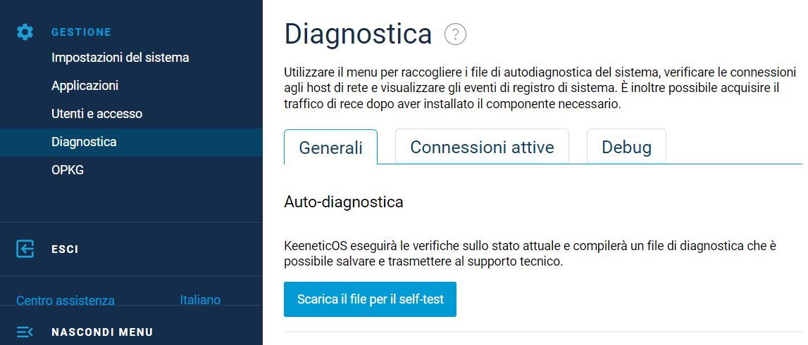Click the Diagnostica page title
Image resolution: width=808 pixels, height=345 pixels.
(x=357, y=34)
